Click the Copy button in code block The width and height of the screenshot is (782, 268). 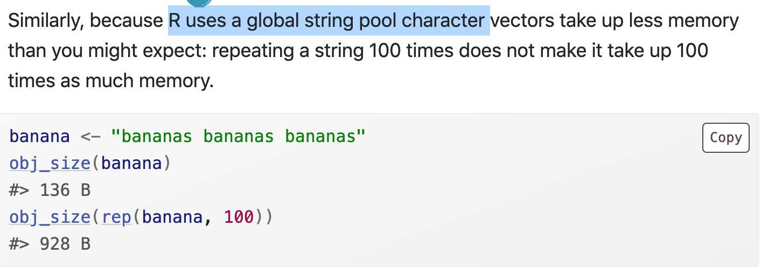pyautogui.click(x=725, y=138)
